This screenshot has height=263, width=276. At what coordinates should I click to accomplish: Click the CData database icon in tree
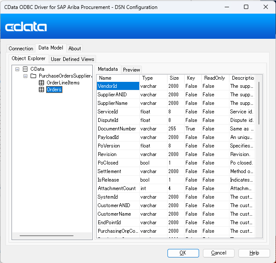25,69
